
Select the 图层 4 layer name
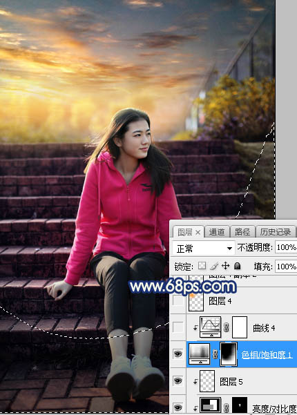tap(220, 301)
